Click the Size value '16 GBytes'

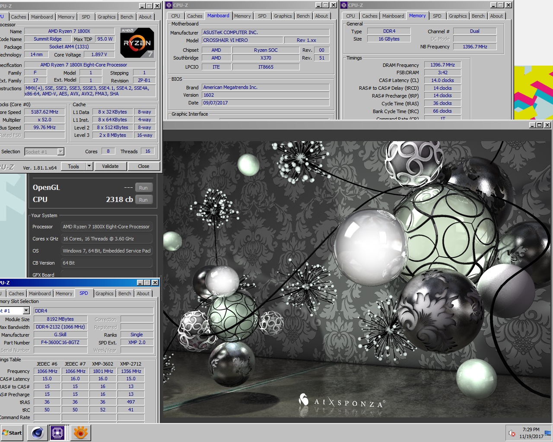[389, 39]
